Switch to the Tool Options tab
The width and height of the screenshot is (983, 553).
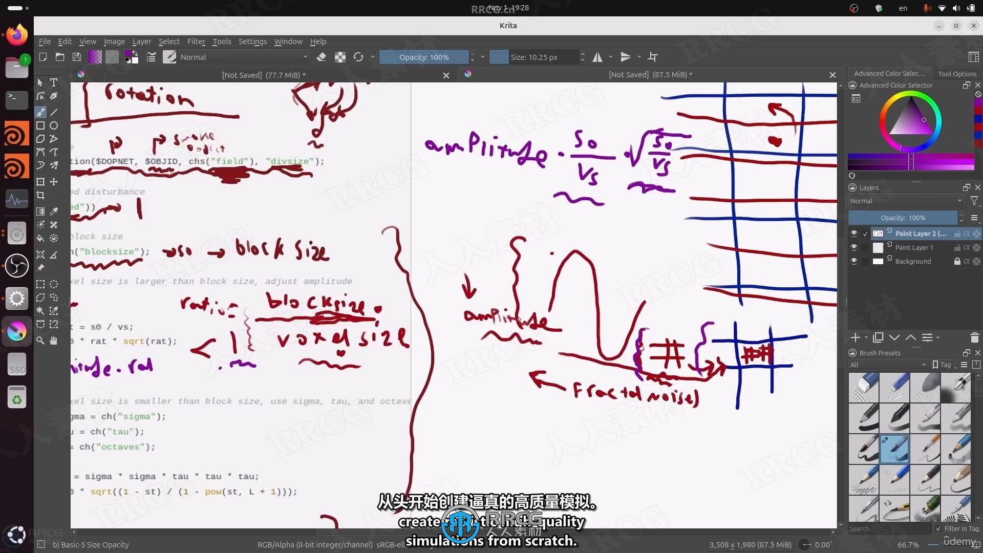(957, 74)
